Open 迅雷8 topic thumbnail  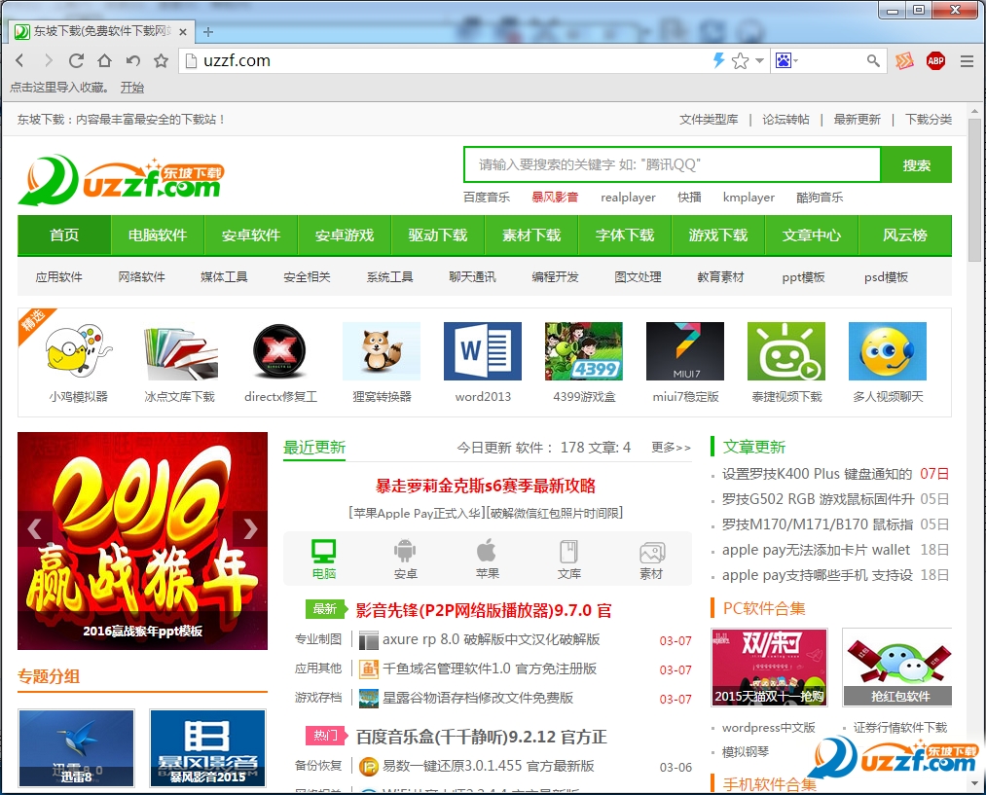[76, 748]
